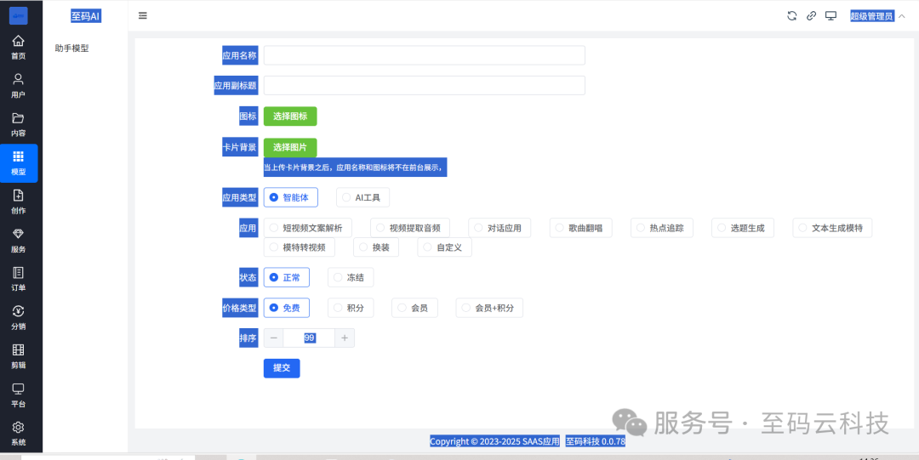Open the 服务 diamond sidebar icon
The image size is (919, 460).
click(19, 241)
